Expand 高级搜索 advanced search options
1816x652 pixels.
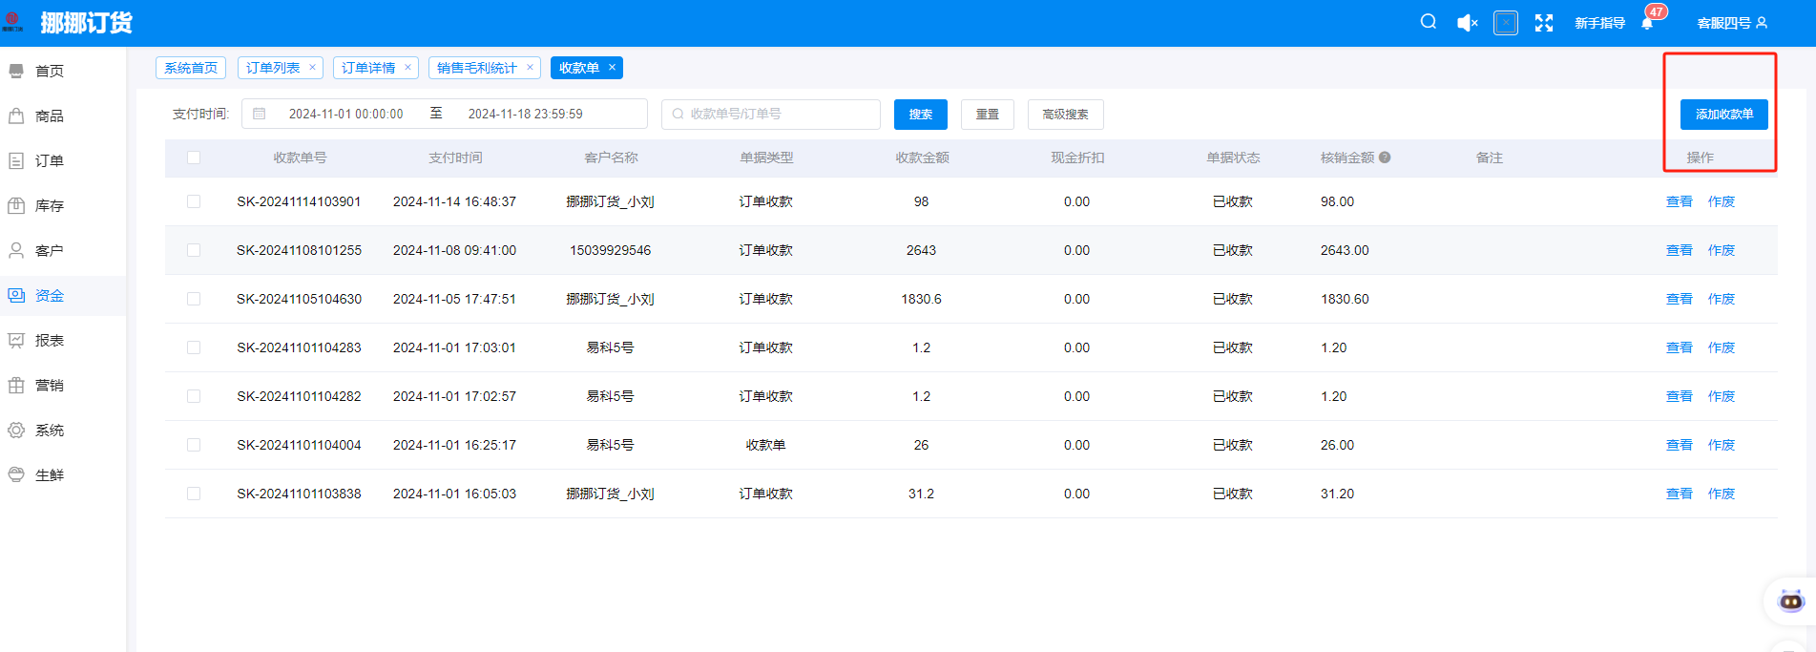(x=1065, y=115)
